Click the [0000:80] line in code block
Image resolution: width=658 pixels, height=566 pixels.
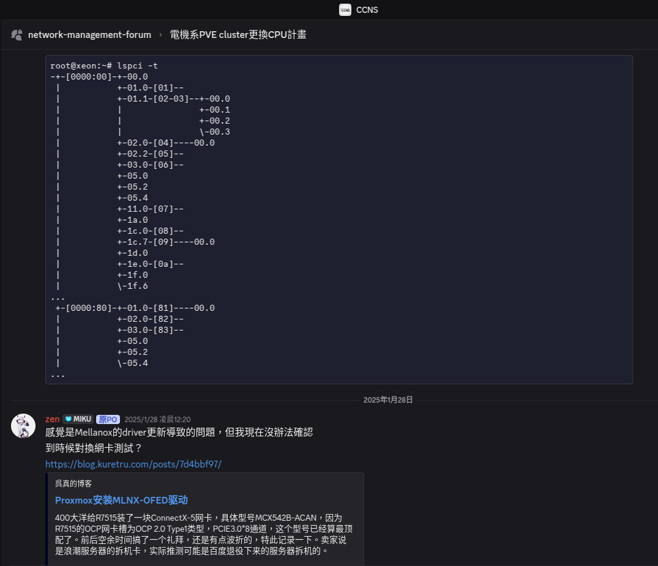click(135, 308)
